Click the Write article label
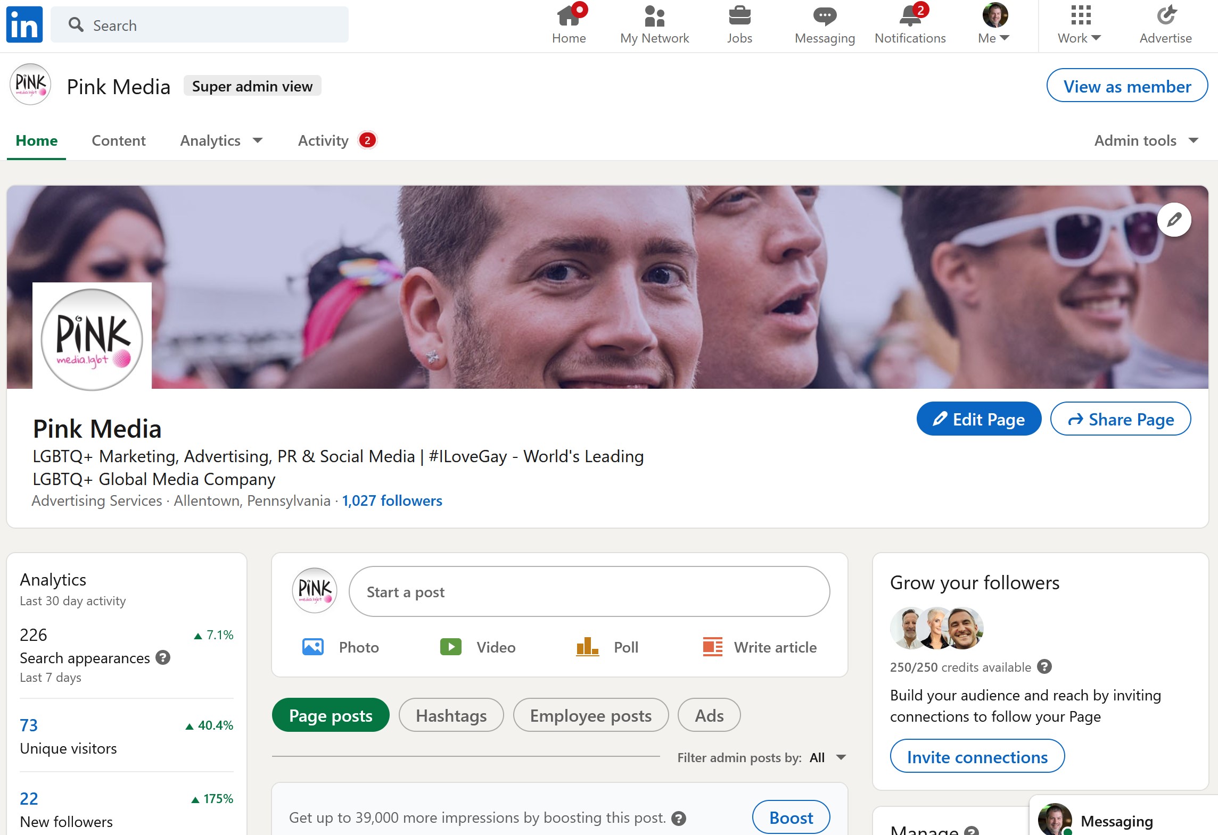 coord(775,647)
